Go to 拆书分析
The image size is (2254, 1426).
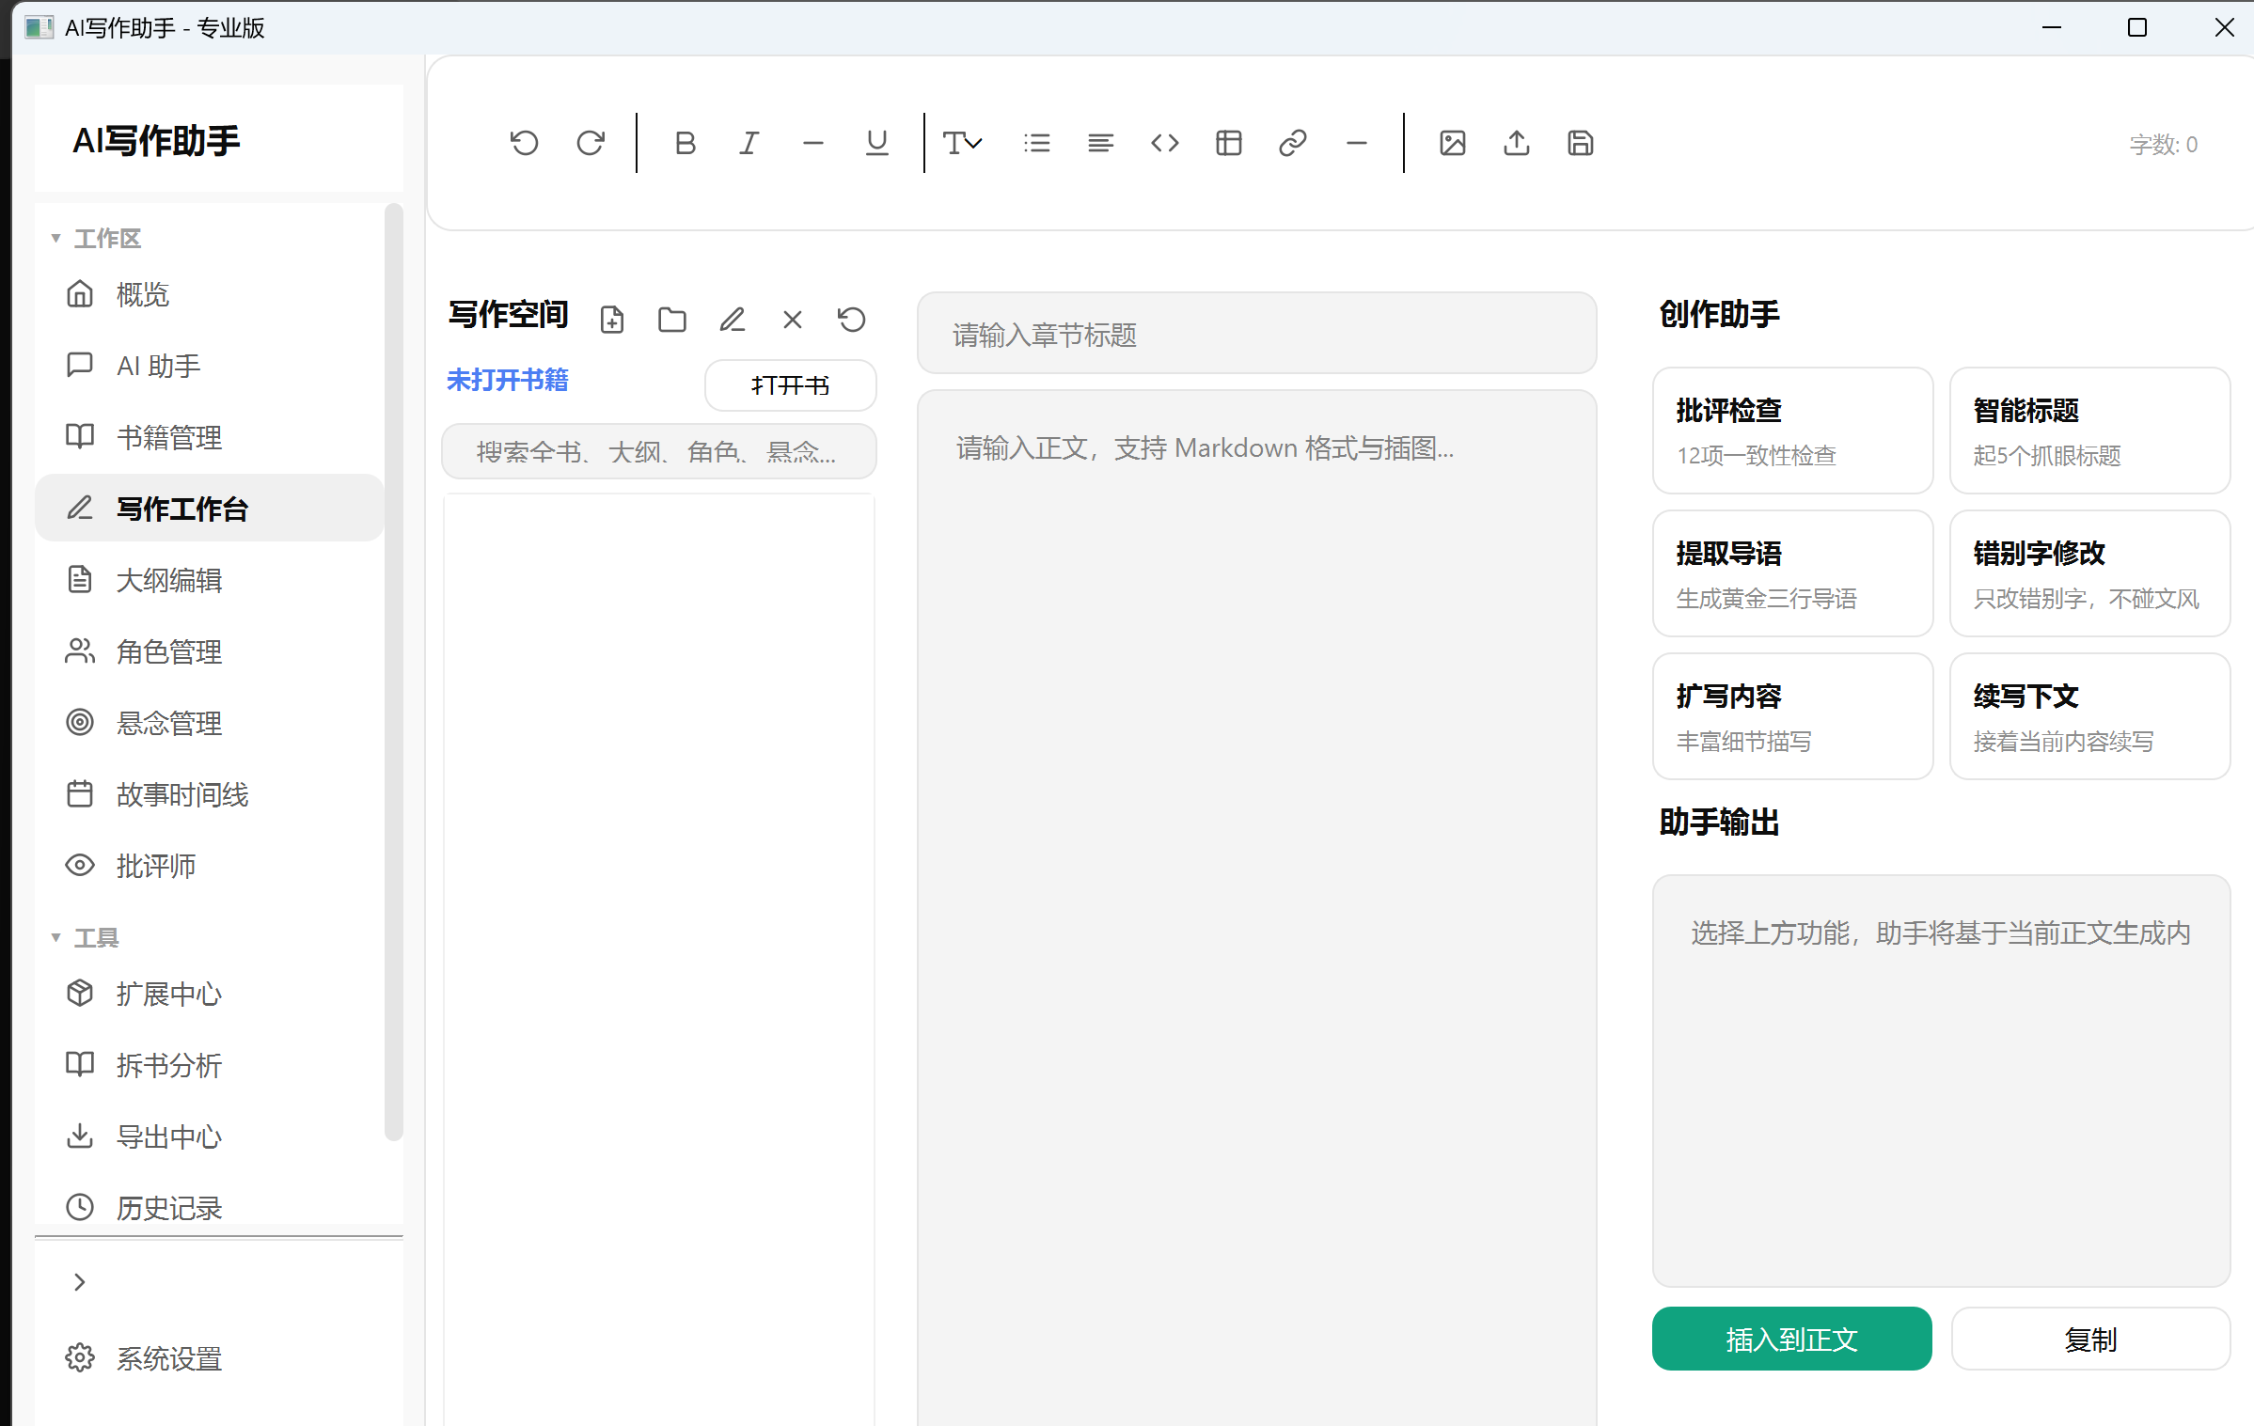(209, 1065)
